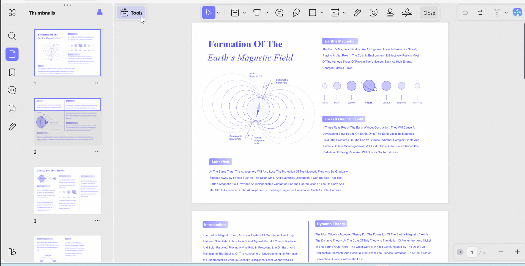Expand the highlight tool dropdown arrow
Viewport: 525px width, 266px height.
pyautogui.click(x=244, y=13)
